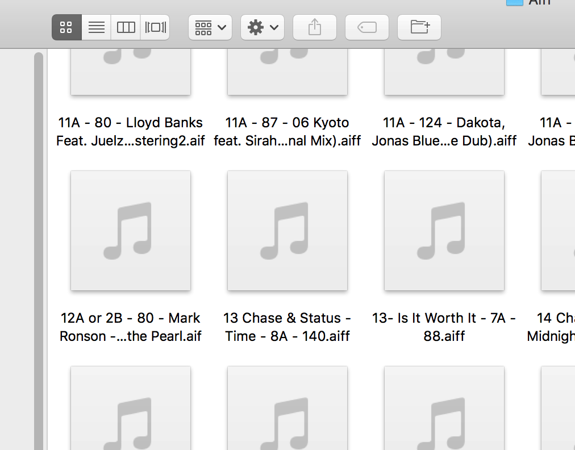Open the item arrangement dropdown
The width and height of the screenshot is (575, 450).
210,27
